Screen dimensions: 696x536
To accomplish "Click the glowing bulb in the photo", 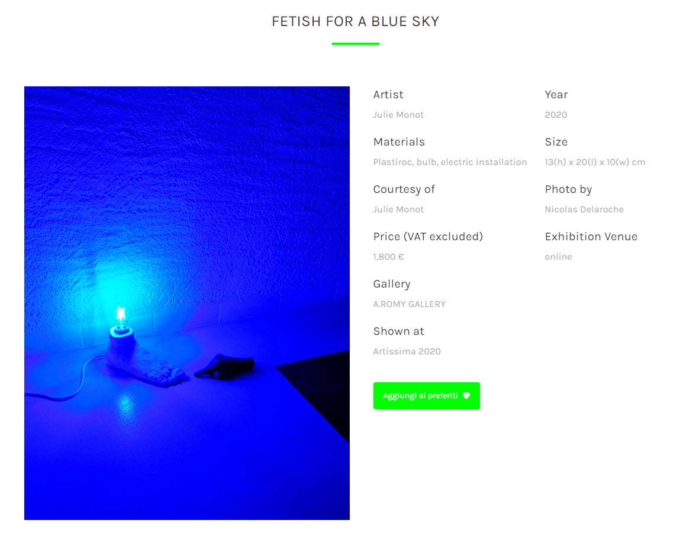I will pyautogui.click(x=121, y=316).
